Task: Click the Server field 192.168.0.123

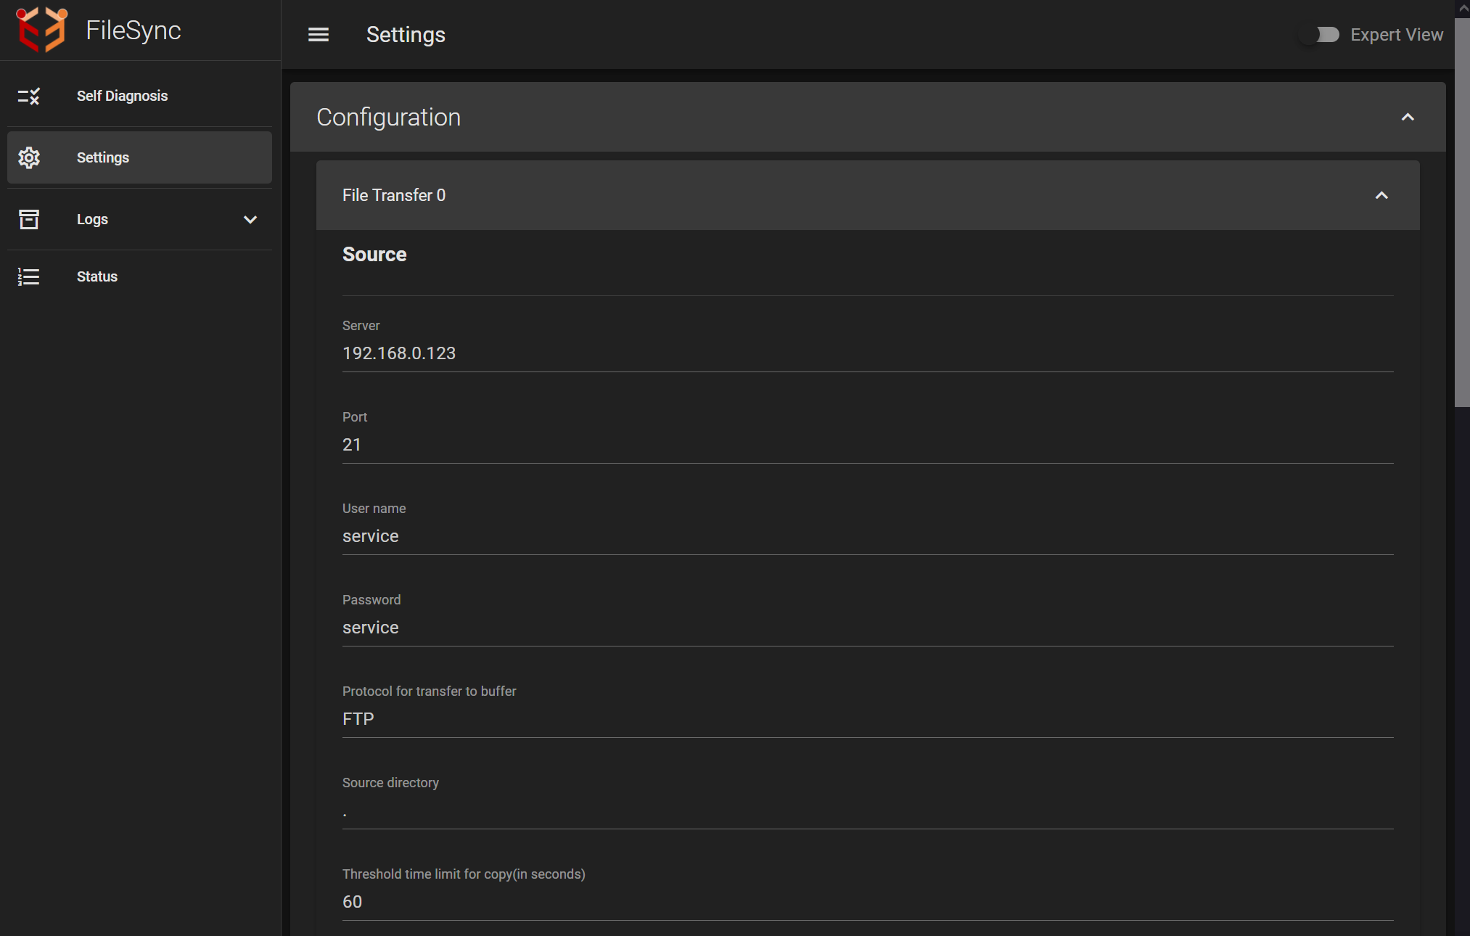Action: tap(868, 353)
